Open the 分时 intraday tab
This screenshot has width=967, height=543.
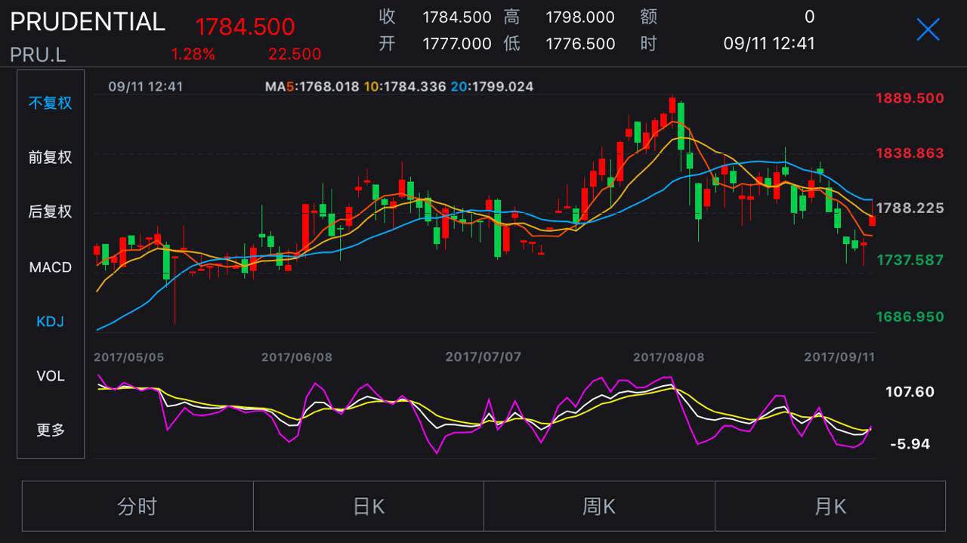point(137,506)
